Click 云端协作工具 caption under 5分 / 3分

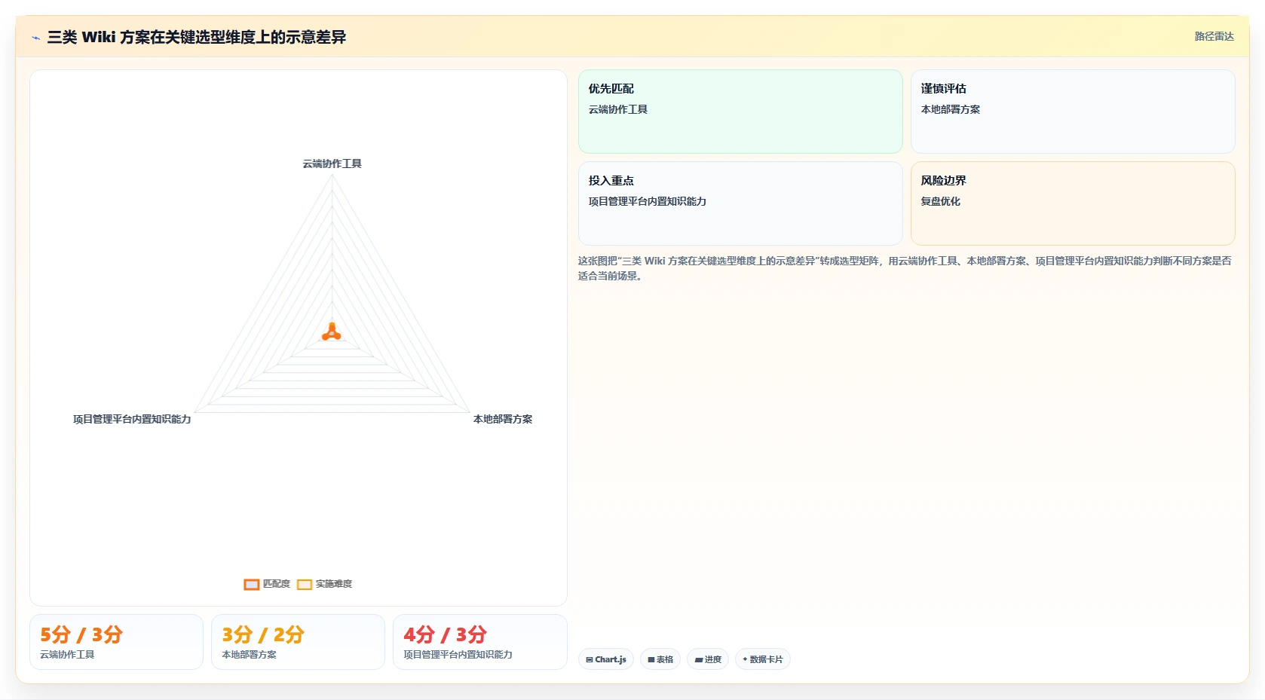pos(67,655)
